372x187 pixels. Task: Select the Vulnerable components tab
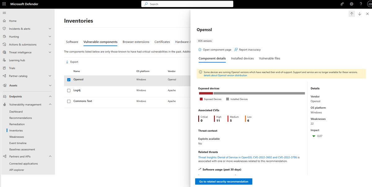point(100,42)
